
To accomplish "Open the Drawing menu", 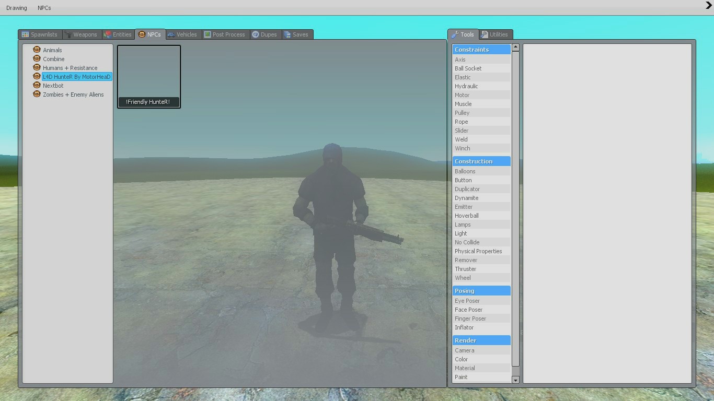I will tap(16, 7).
